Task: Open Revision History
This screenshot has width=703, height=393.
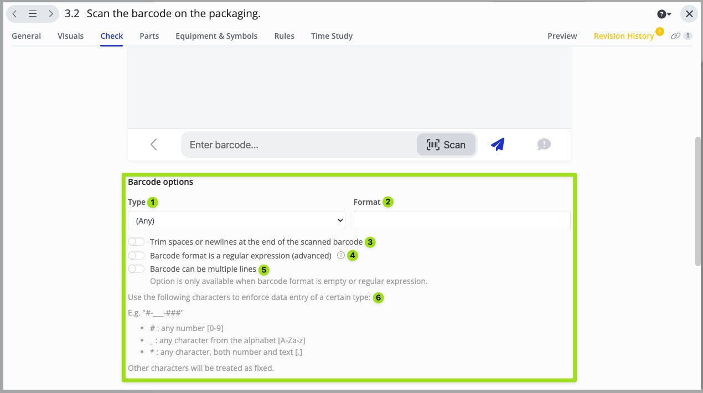Action: pyautogui.click(x=624, y=35)
